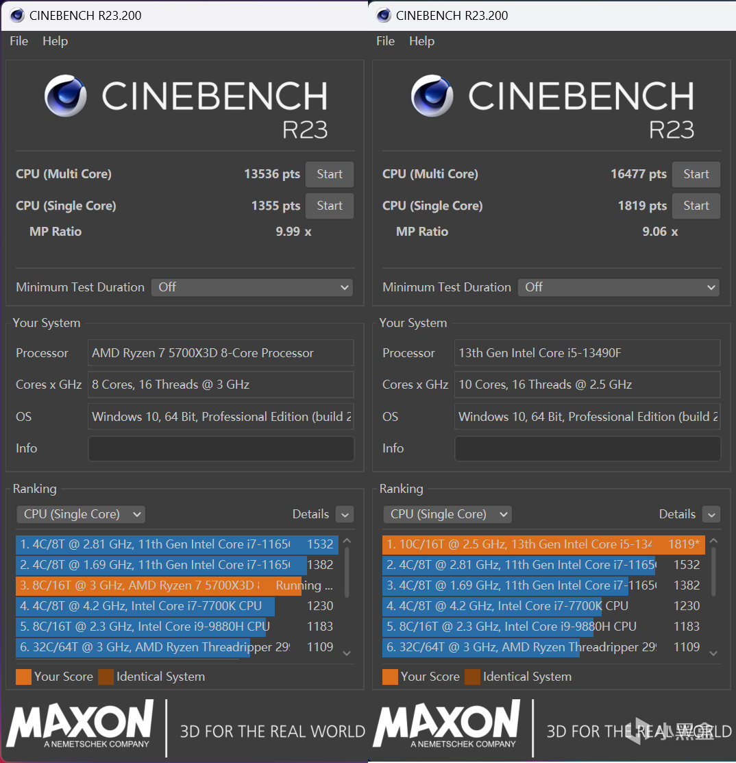The width and height of the screenshot is (736, 763).
Task: Select right ranking row 2, score 1532
Action: (x=544, y=565)
